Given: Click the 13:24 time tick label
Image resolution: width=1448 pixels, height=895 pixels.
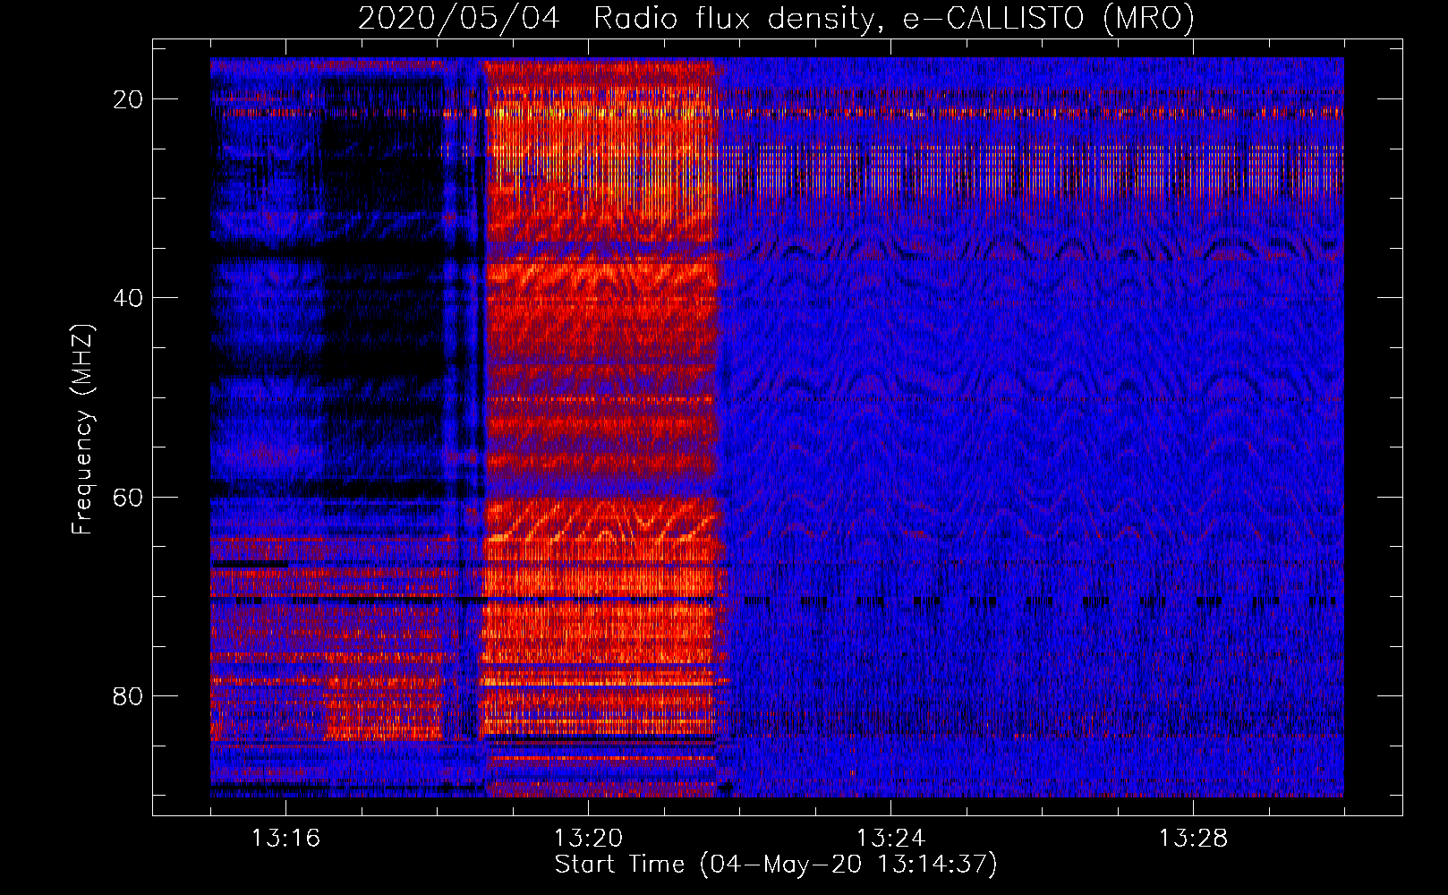Looking at the screenshot, I should [890, 839].
